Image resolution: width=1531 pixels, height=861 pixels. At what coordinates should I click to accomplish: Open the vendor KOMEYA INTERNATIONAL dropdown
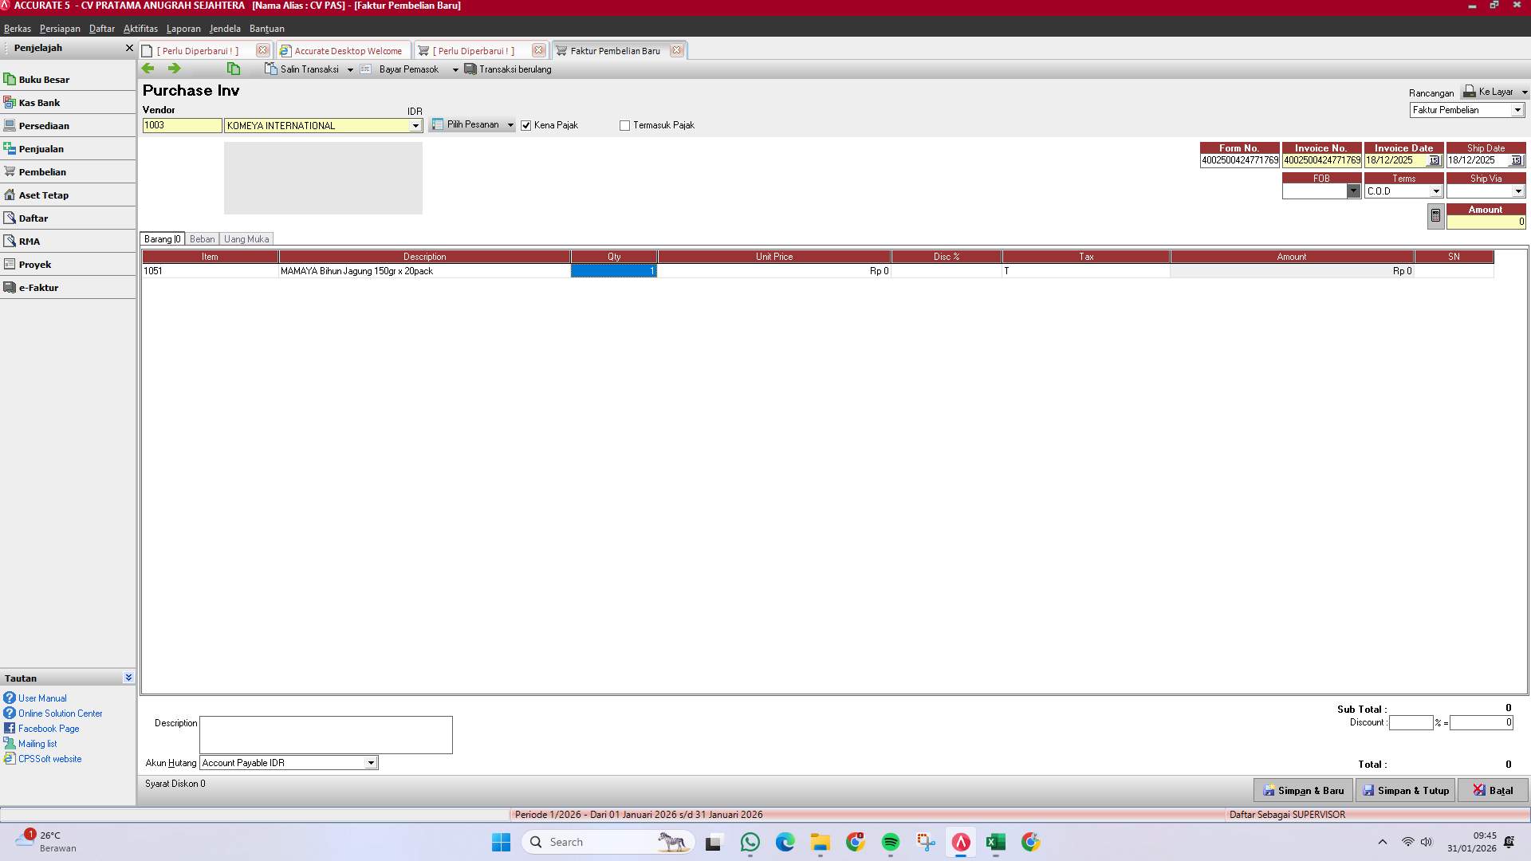tap(415, 125)
